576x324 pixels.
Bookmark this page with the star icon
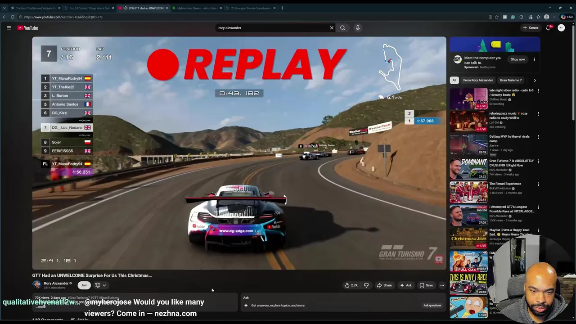(497, 17)
